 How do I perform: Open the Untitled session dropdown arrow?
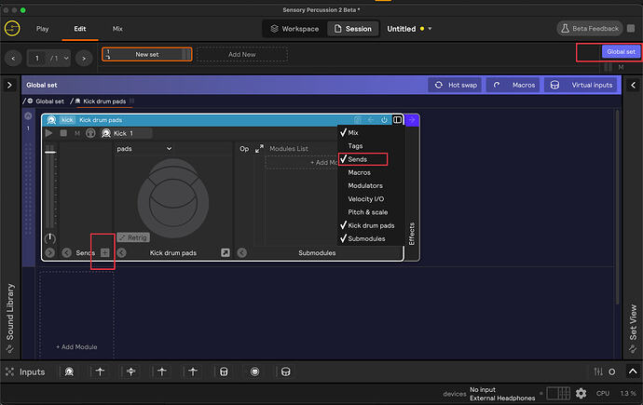point(430,29)
